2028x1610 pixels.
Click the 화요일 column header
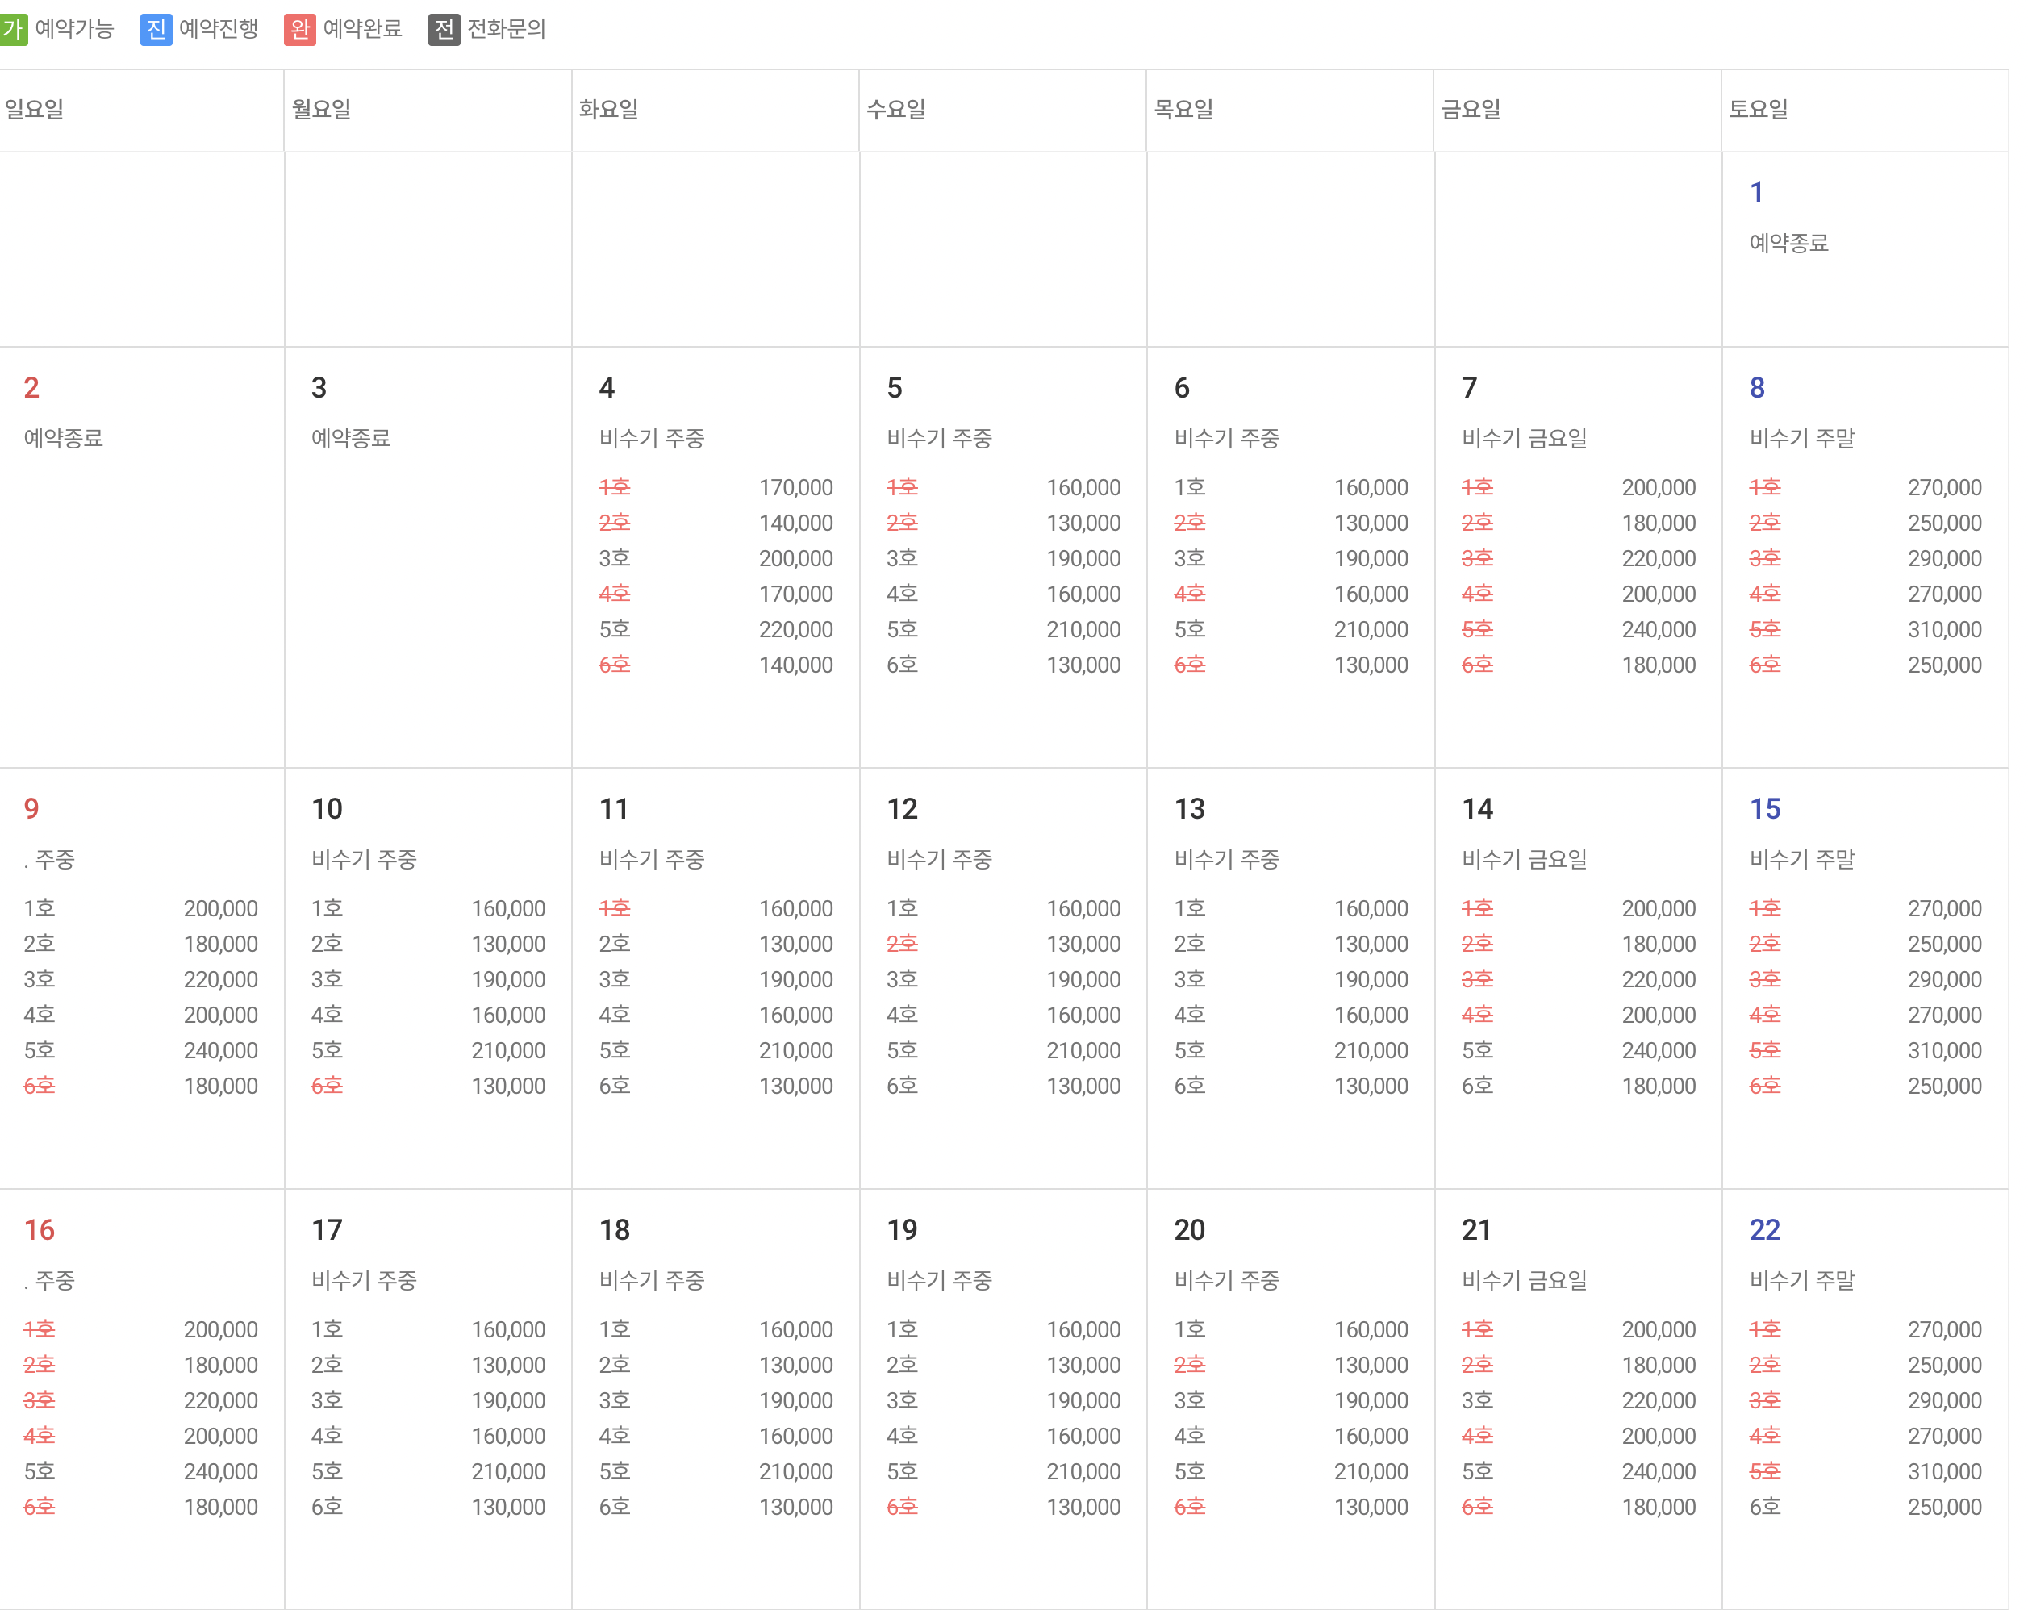(608, 109)
